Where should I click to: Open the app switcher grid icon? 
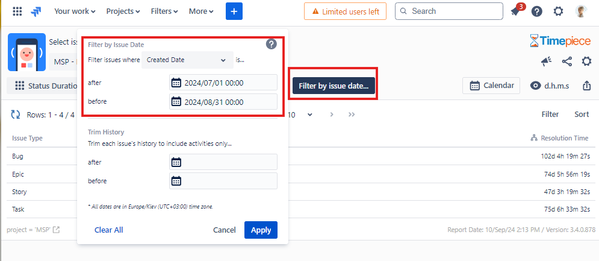click(x=17, y=11)
